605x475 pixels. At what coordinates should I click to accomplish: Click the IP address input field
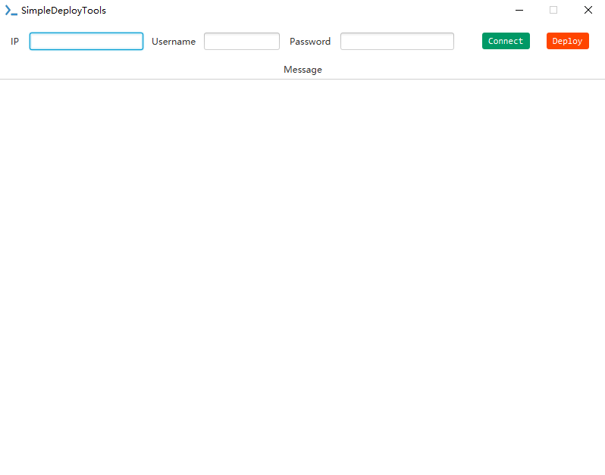(86, 41)
